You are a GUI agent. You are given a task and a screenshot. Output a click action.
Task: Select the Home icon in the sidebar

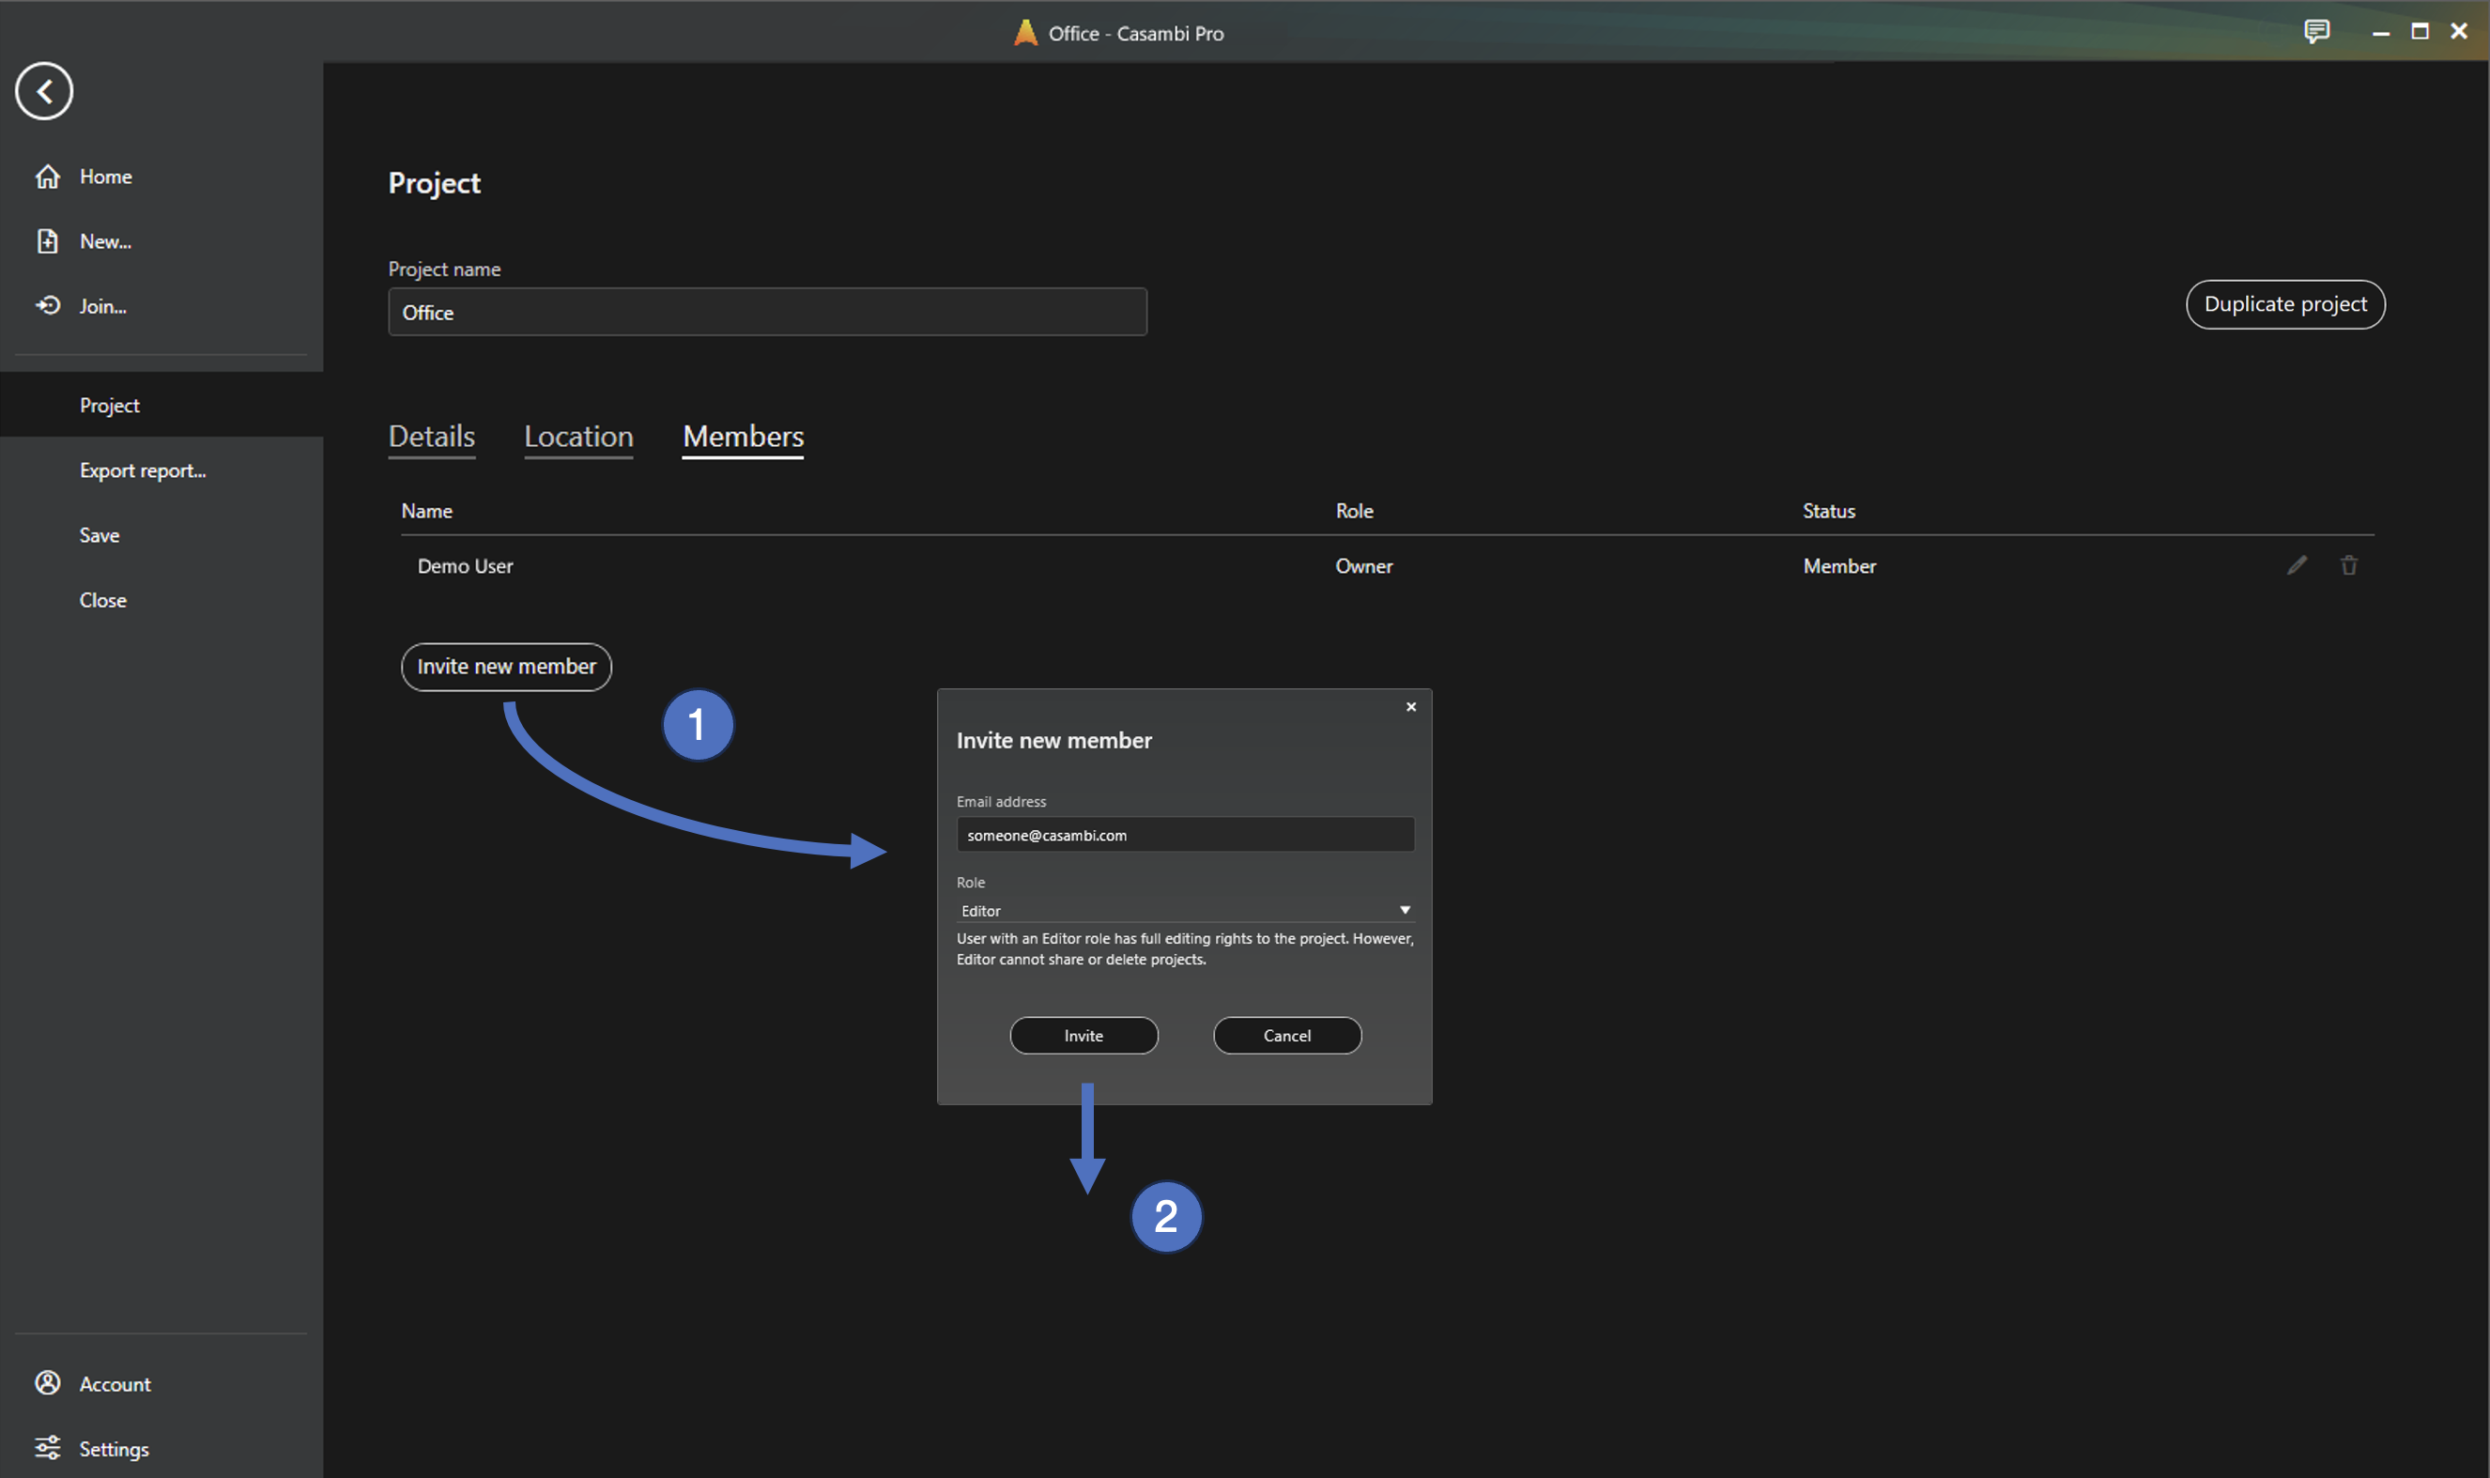tap(49, 177)
